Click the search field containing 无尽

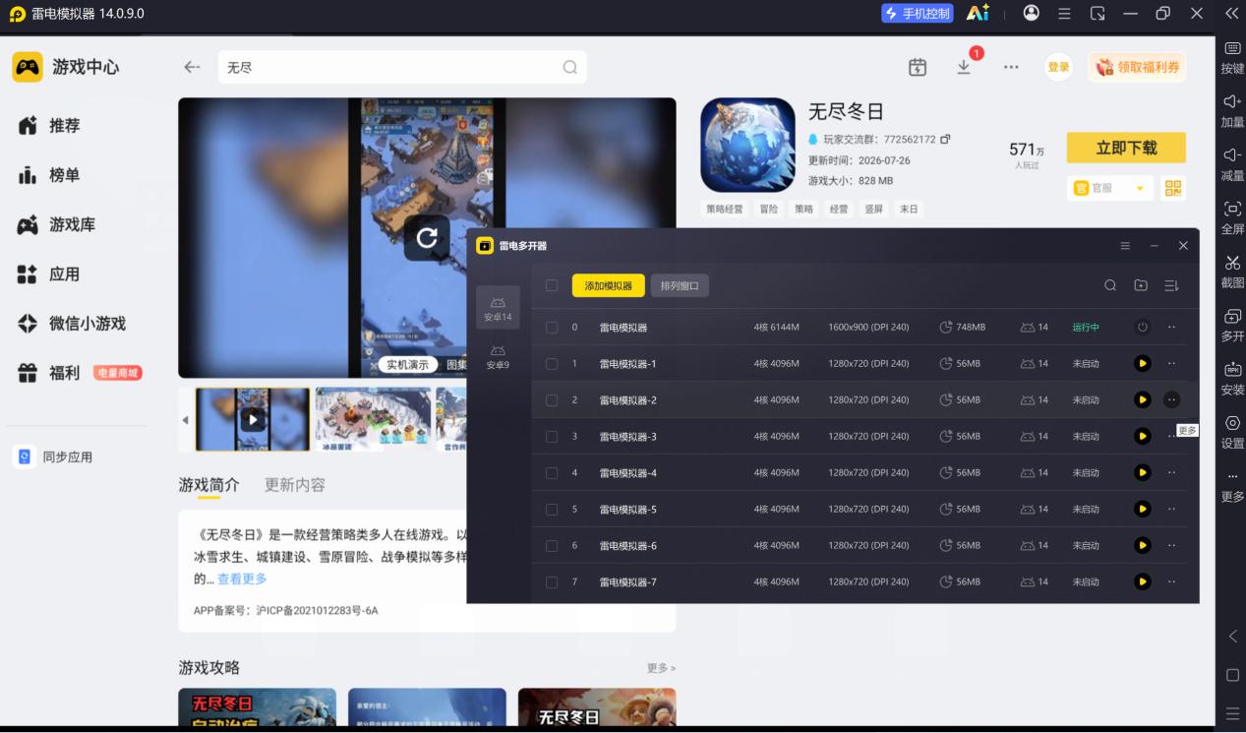pos(402,67)
